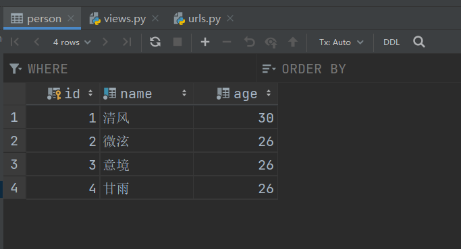Sort by name column arrows
The image size is (461, 249).
(x=184, y=94)
